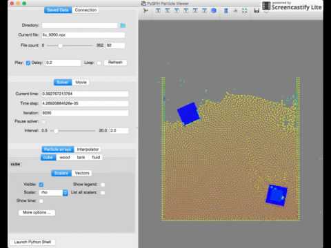Enter full screen scene mode
Screen dimensions: 331x248
(x=245, y=10)
